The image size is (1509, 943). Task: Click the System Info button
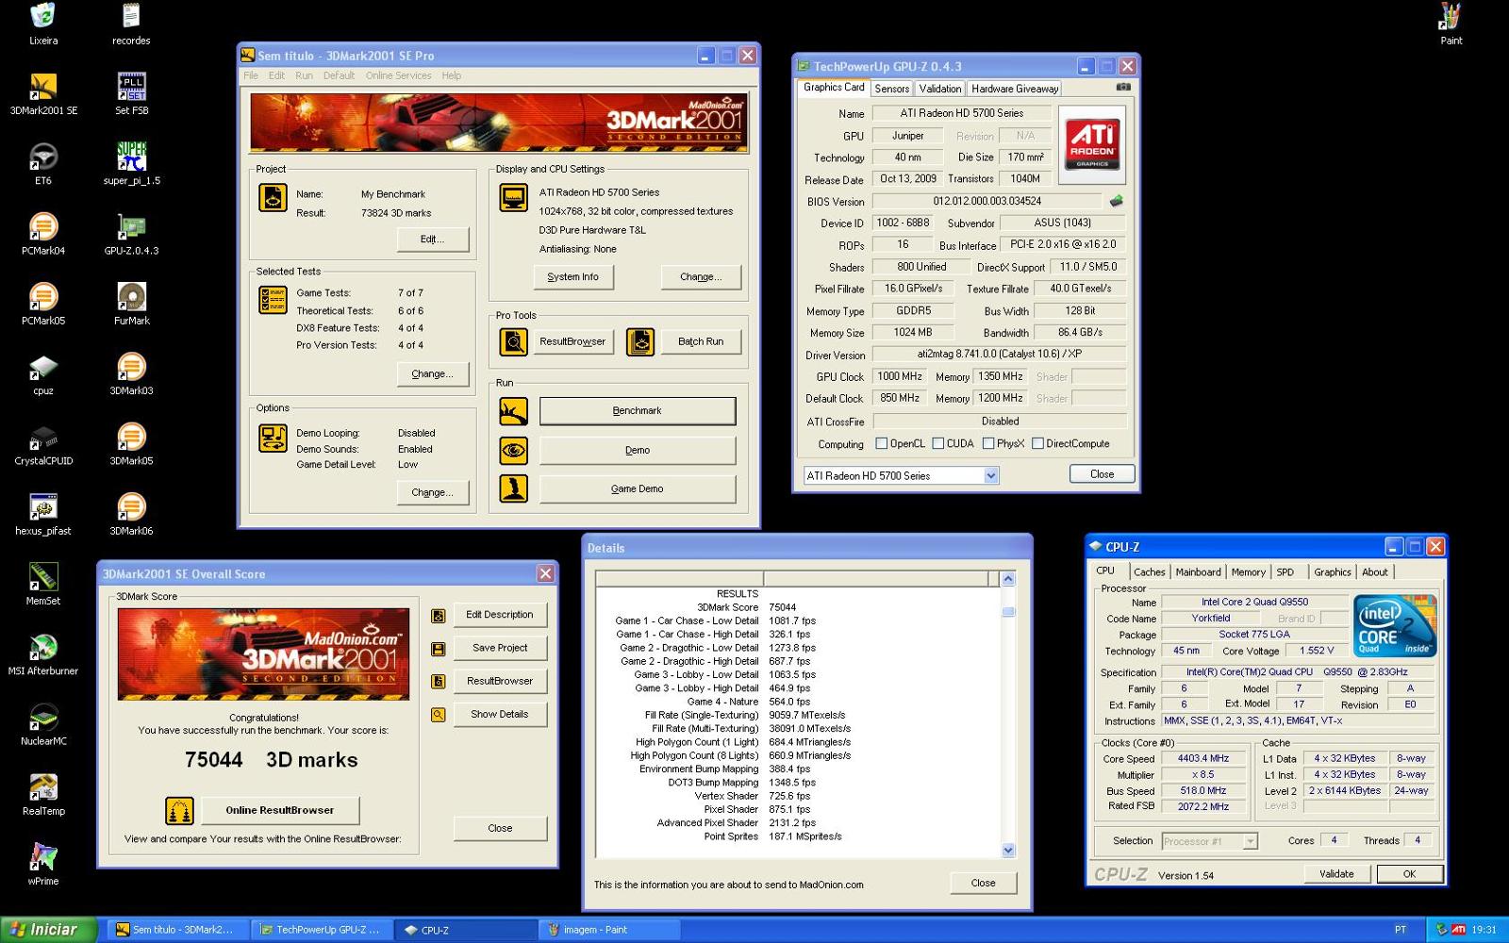tap(572, 277)
